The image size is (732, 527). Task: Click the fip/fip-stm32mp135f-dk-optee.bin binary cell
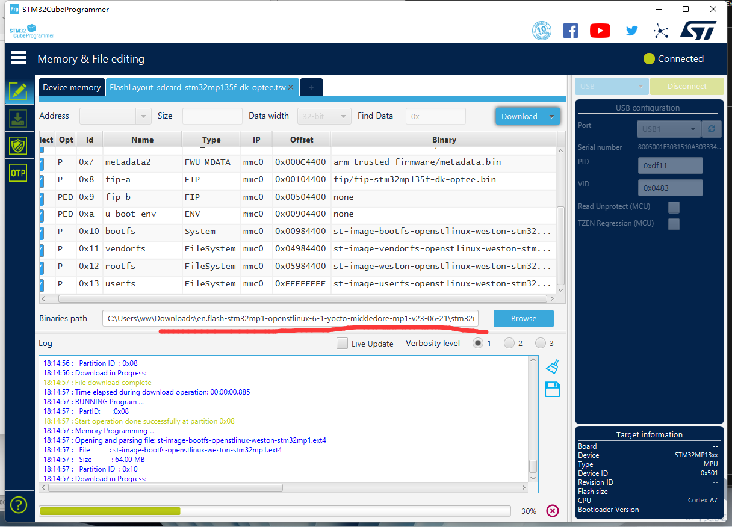[x=444, y=179]
